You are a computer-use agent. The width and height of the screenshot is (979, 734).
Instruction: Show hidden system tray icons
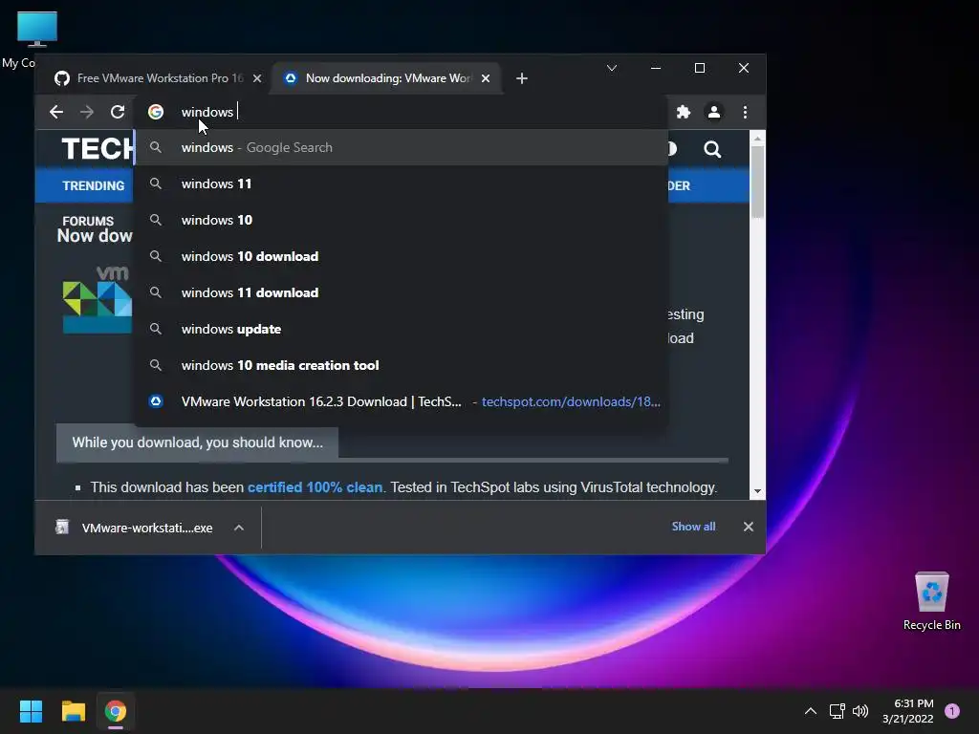tap(811, 711)
